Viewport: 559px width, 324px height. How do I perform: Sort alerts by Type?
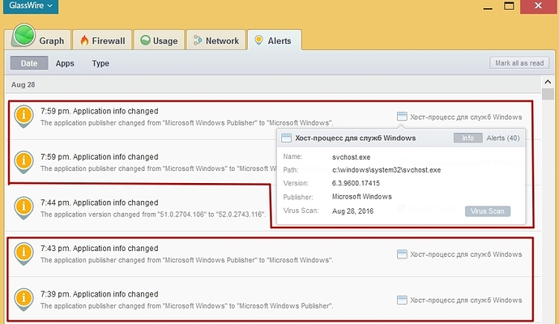100,63
